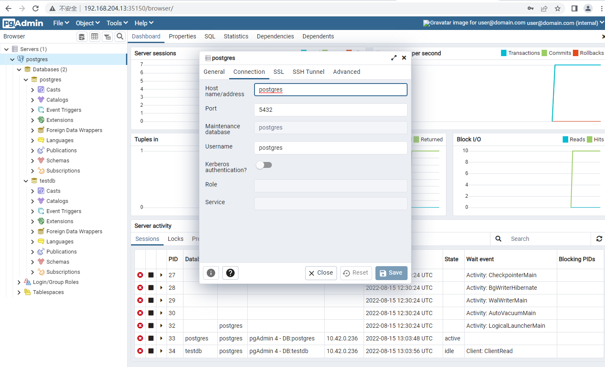The width and height of the screenshot is (605, 367).
Task: Open the Chrome profile avatar icon
Action: click(x=588, y=8)
